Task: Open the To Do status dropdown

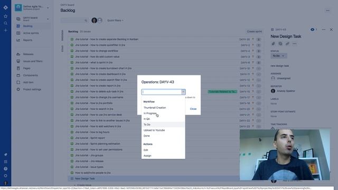Action: [x=279, y=56]
